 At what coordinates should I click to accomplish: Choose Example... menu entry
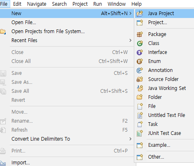tap(165, 145)
